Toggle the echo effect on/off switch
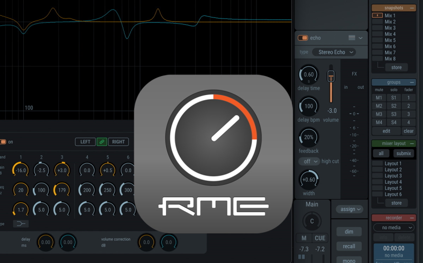Screen dimensions: 423x263 point(303,38)
